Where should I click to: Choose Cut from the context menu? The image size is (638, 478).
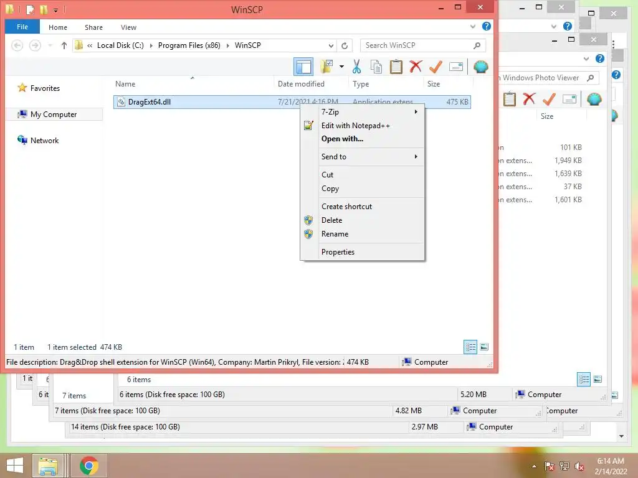click(x=362, y=175)
